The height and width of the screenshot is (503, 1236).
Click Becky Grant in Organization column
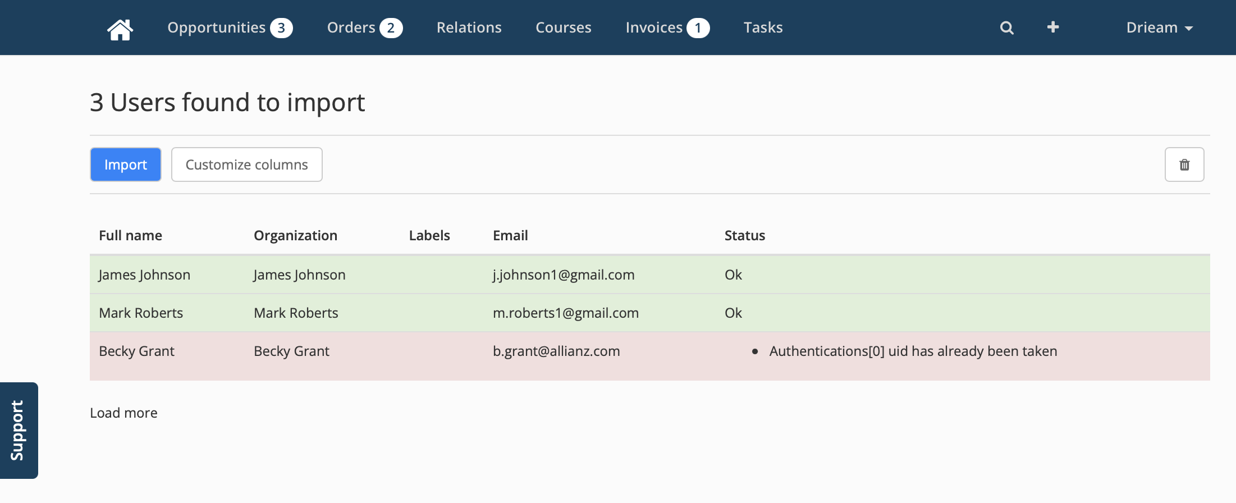click(291, 351)
